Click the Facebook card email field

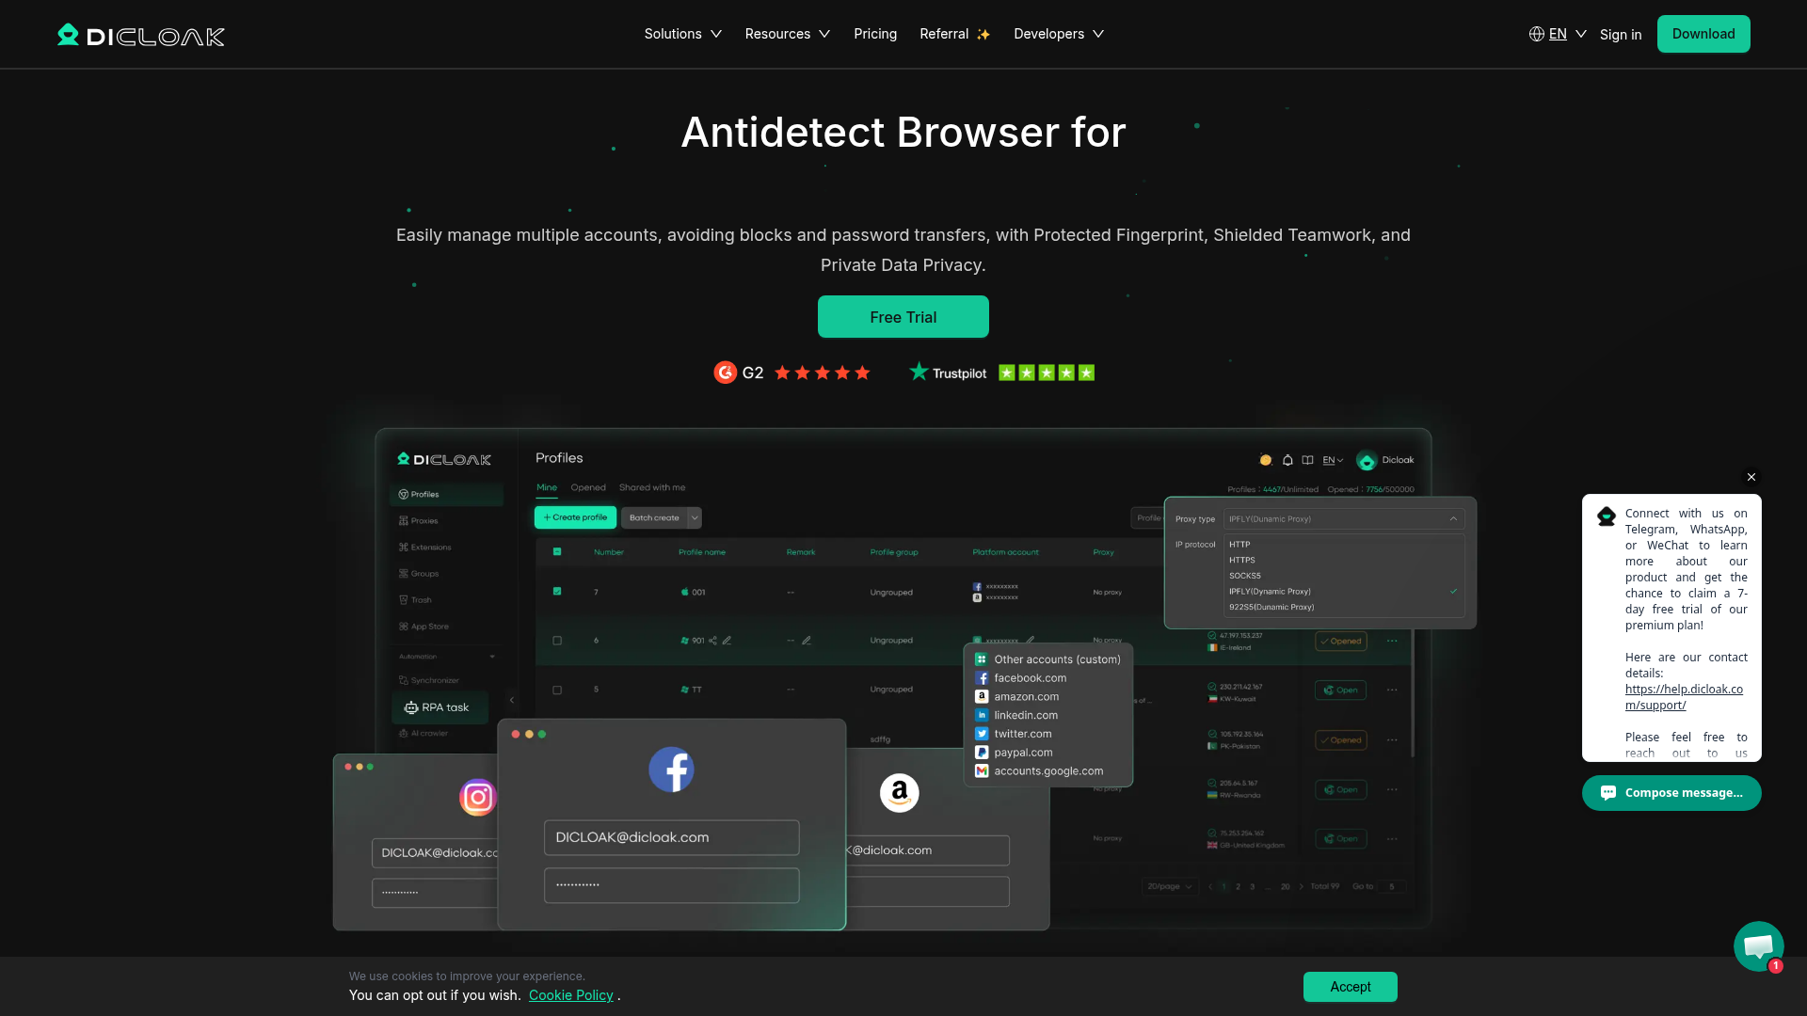tap(672, 837)
